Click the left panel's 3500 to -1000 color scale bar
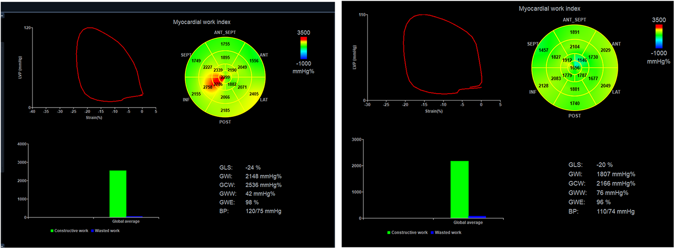Screen dimensions: 675x249 [x=303, y=48]
